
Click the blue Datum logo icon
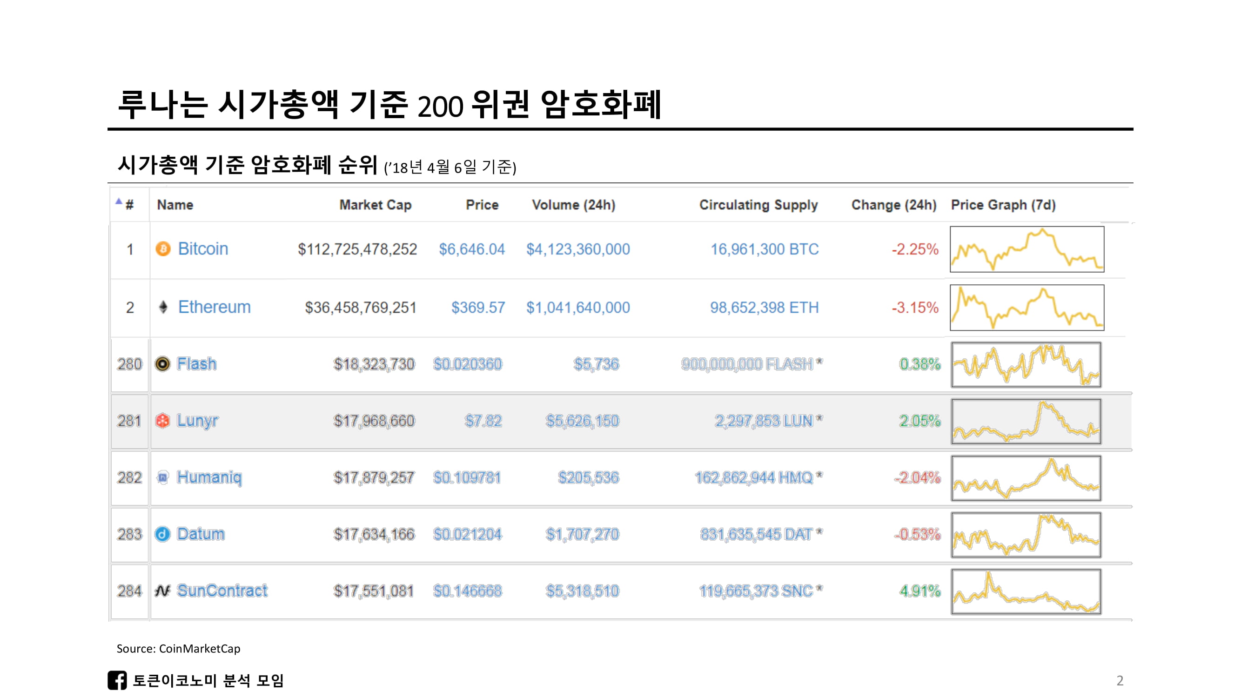(162, 534)
